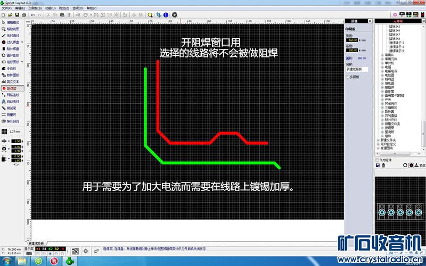Expand the 电解电容 library folder
The image size is (426, 266).
tap(382, 71)
